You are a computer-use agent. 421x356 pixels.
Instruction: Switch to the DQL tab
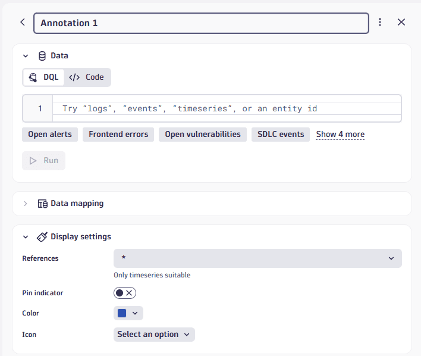click(x=43, y=77)
